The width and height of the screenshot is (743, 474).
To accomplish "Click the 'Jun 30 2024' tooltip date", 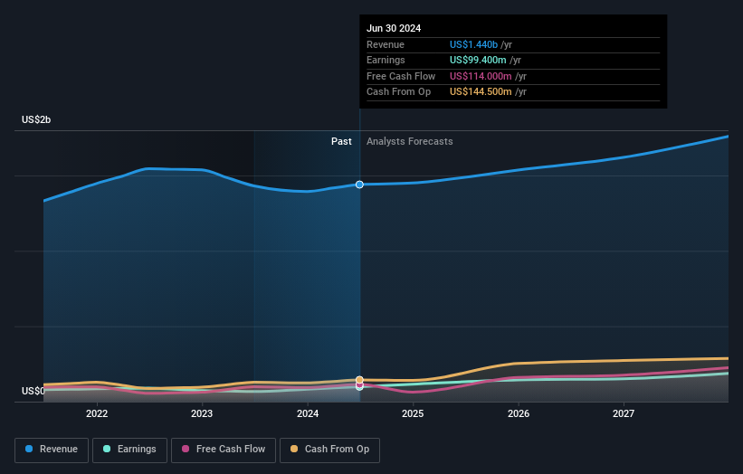I will (x=394, y=28).
